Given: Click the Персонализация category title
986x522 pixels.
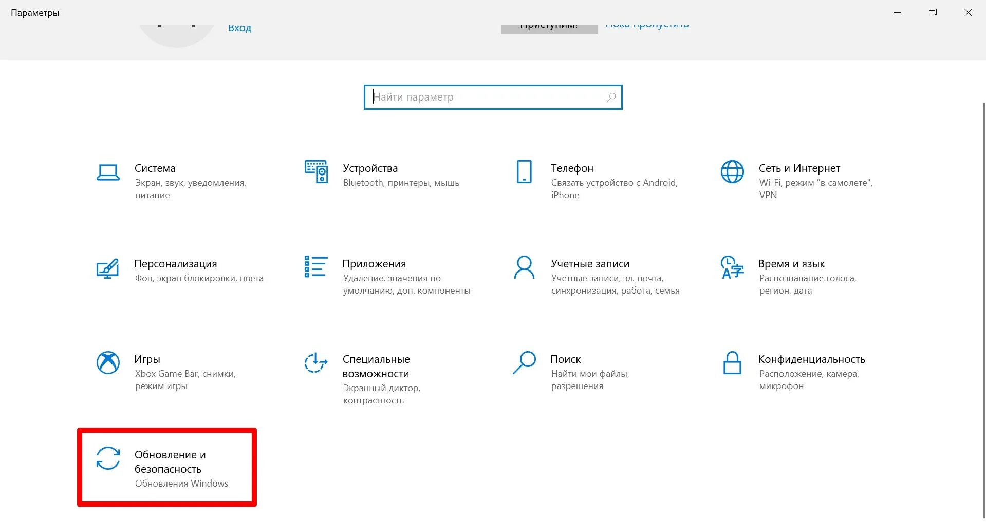Looking at the screenshot, I should [x=176, y=264].
